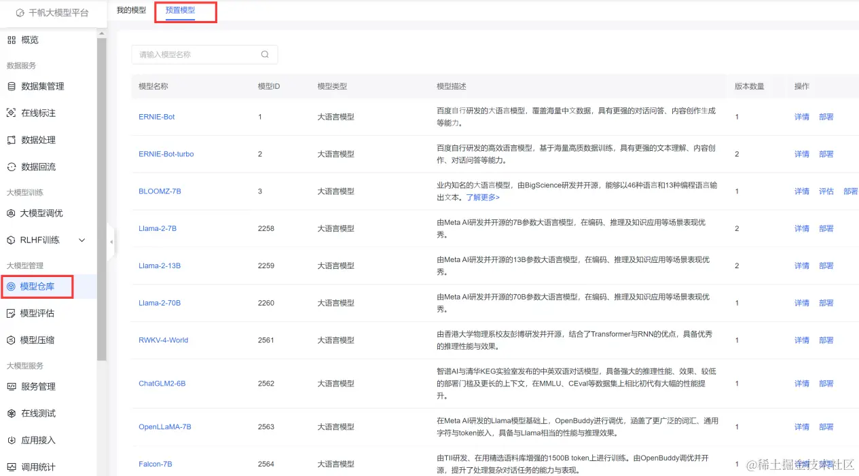Click the 请输入模型名称 search field

(x=204, y=54)
